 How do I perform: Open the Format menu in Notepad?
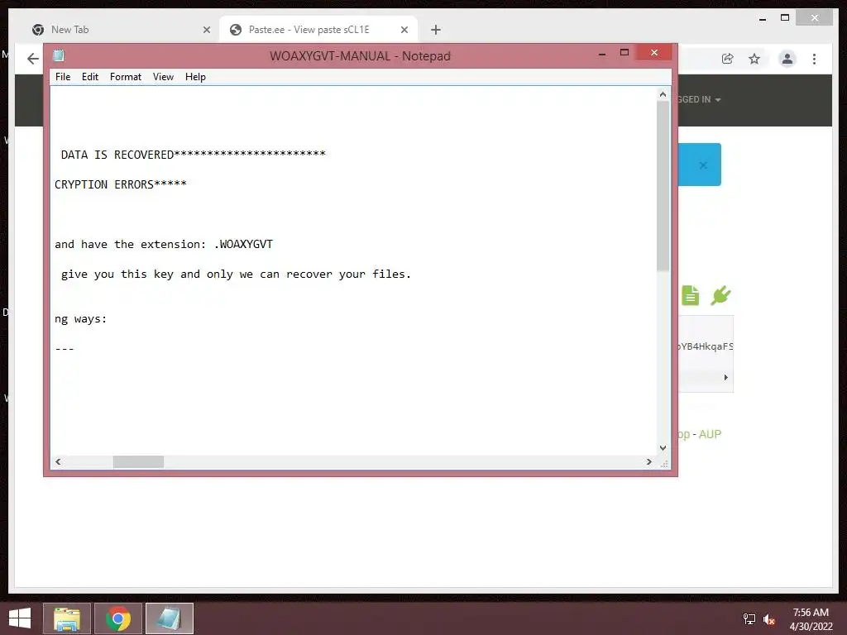tap(126, 77)
